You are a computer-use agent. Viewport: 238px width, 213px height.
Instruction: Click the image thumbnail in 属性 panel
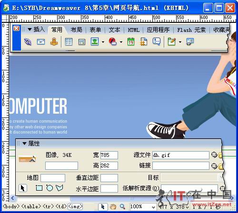coord(27,159)
